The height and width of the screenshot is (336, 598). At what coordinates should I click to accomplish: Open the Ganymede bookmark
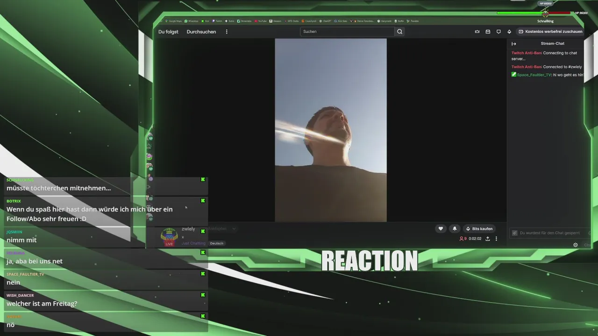click(x=385, y=21)
